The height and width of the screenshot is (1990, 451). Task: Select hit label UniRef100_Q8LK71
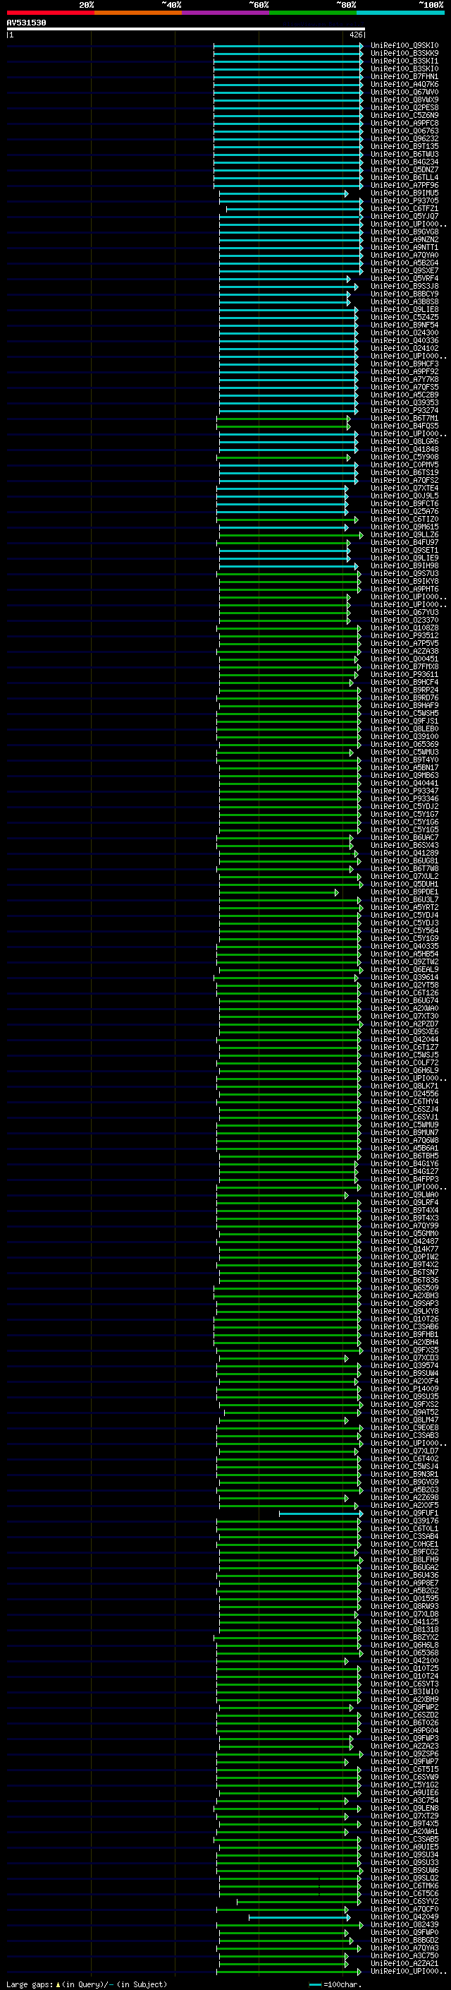[404, 1086]
